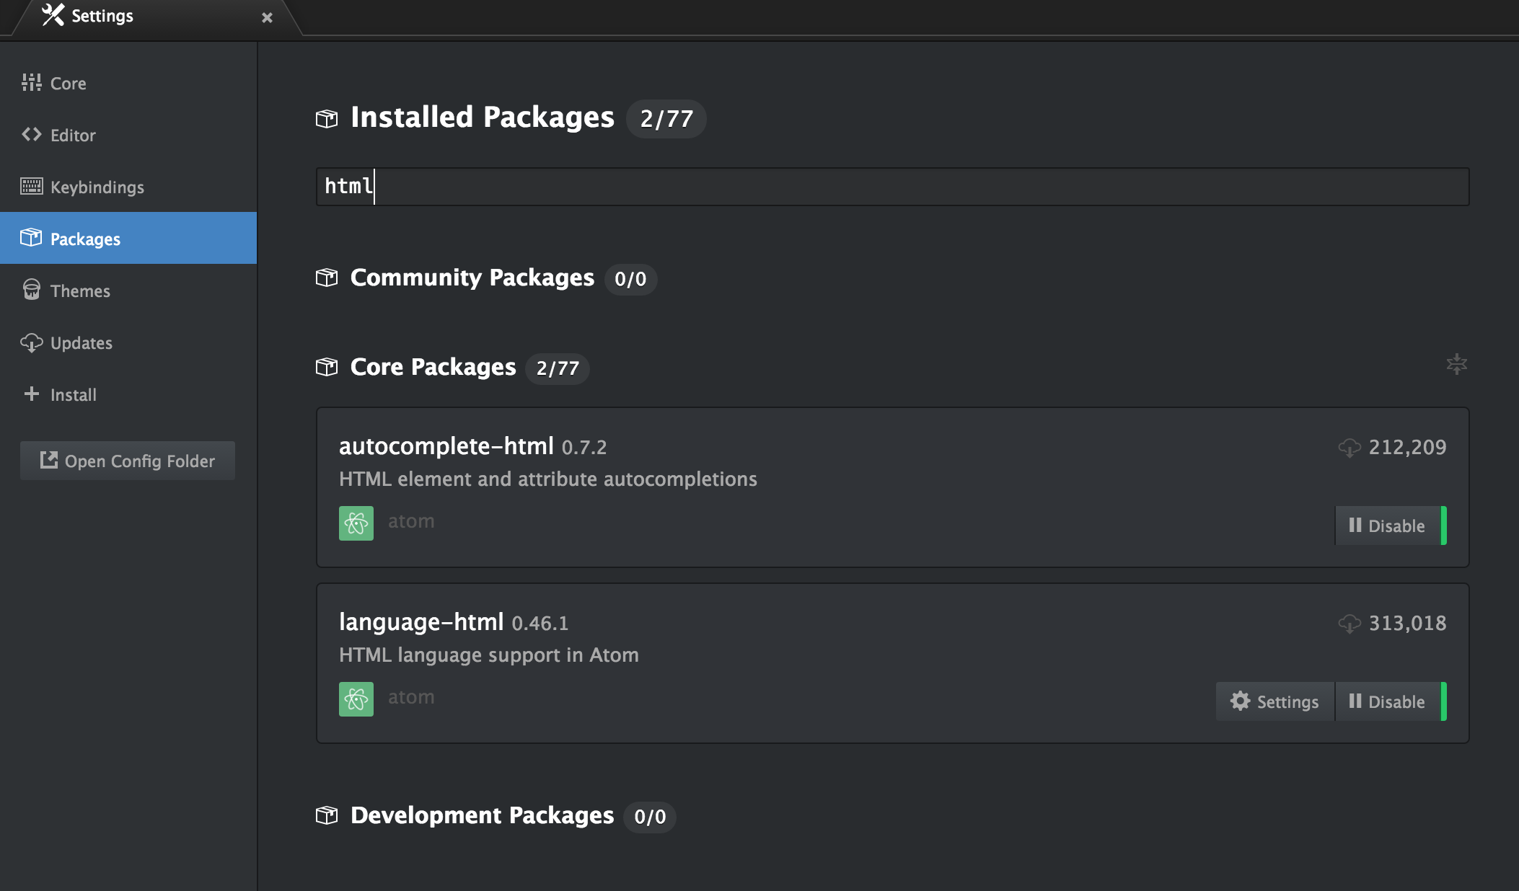This screenshot has height=891, width=1519.
Task: Select the Packages sidebar item
Action: pyautogui.click(x=128, y=238)
